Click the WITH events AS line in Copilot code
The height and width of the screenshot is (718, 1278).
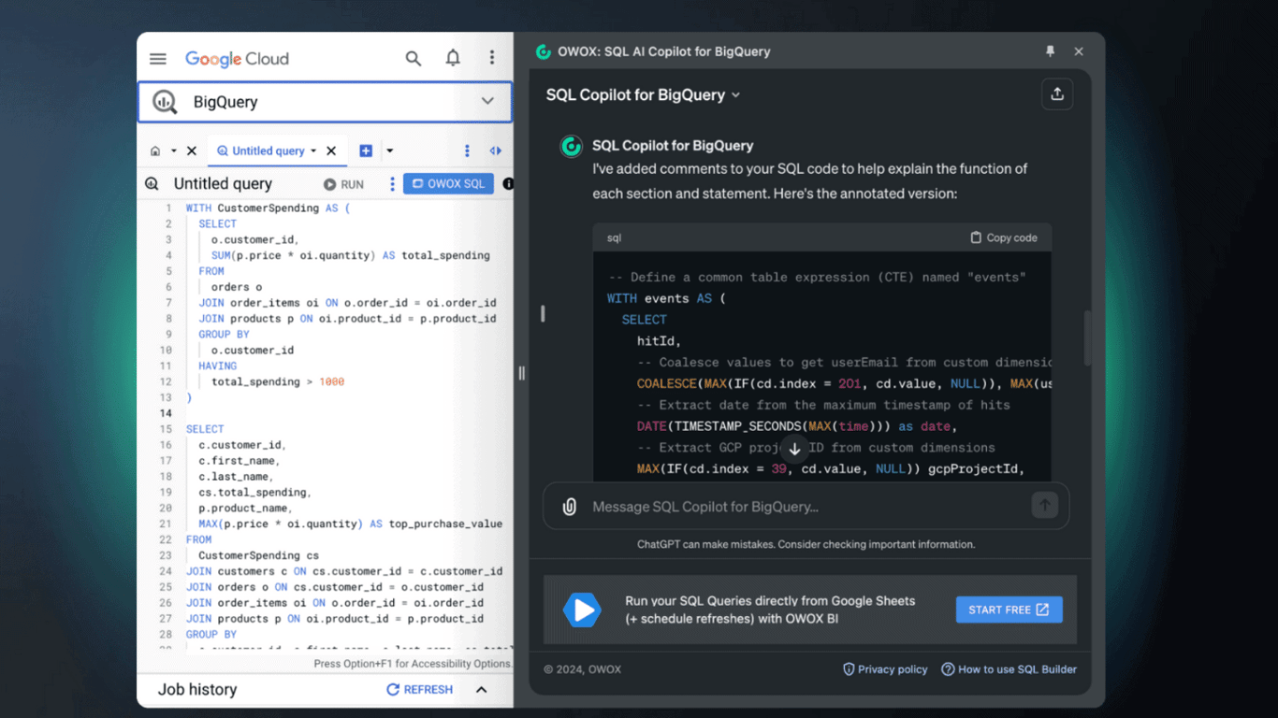tap(666, 298)
